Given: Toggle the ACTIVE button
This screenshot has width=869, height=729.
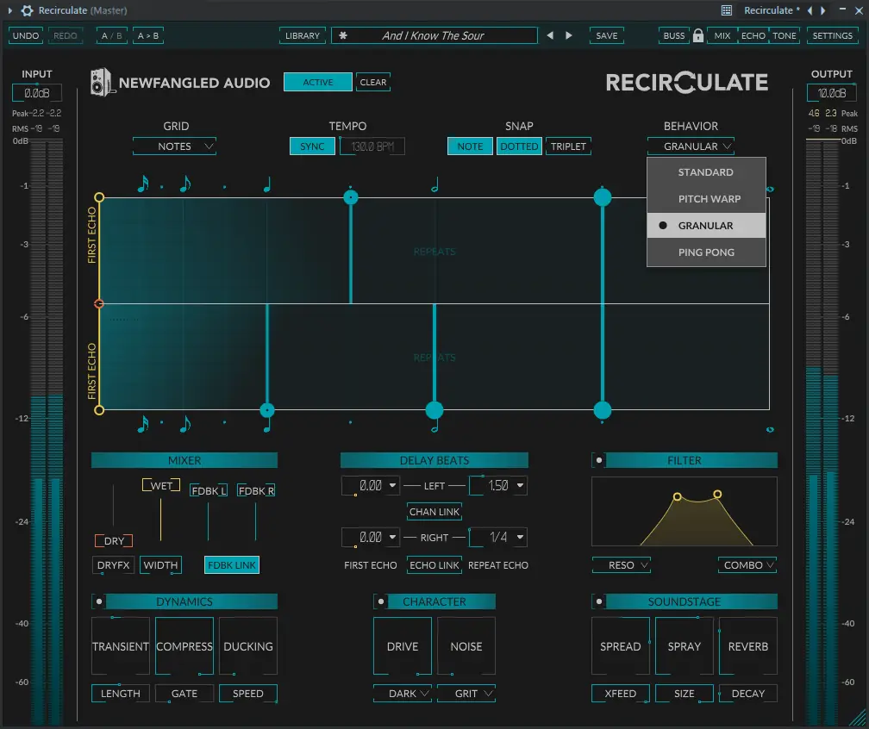Looking at the screenshot, I should [317, 82].
